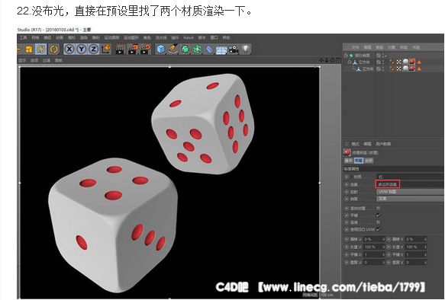Open the 运动图形 menu

[x=131, y=37]
